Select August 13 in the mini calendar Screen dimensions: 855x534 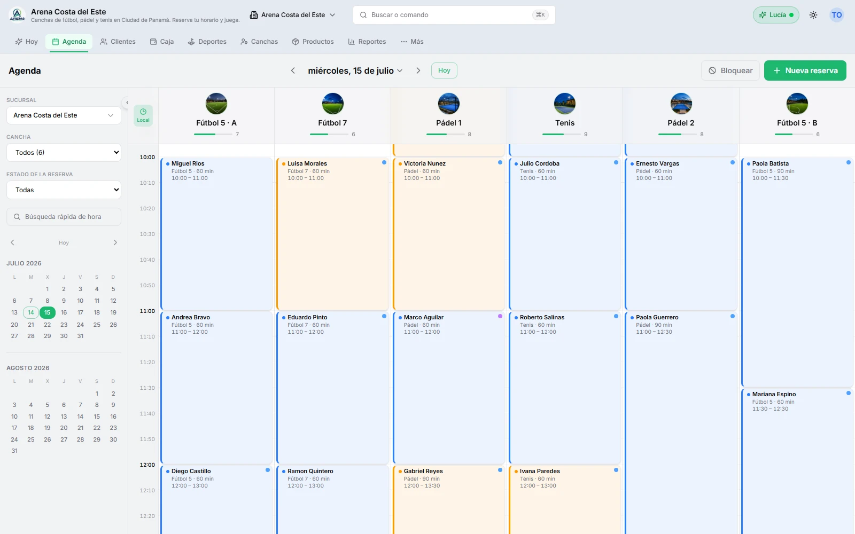point(64,417)
